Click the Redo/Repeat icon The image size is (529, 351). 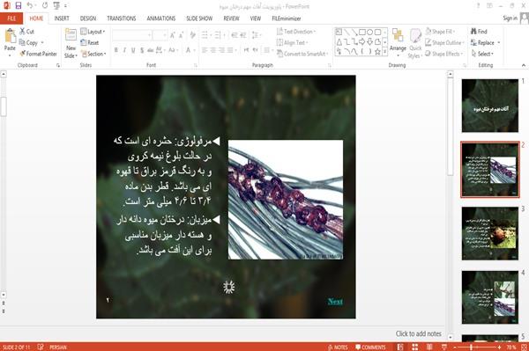coord(45,5)
